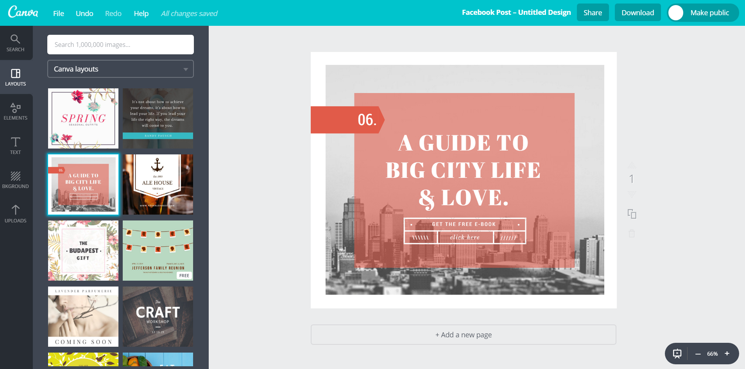Start presentation mode from the bottom bar
745x369 pixels.
coord(677,353)
